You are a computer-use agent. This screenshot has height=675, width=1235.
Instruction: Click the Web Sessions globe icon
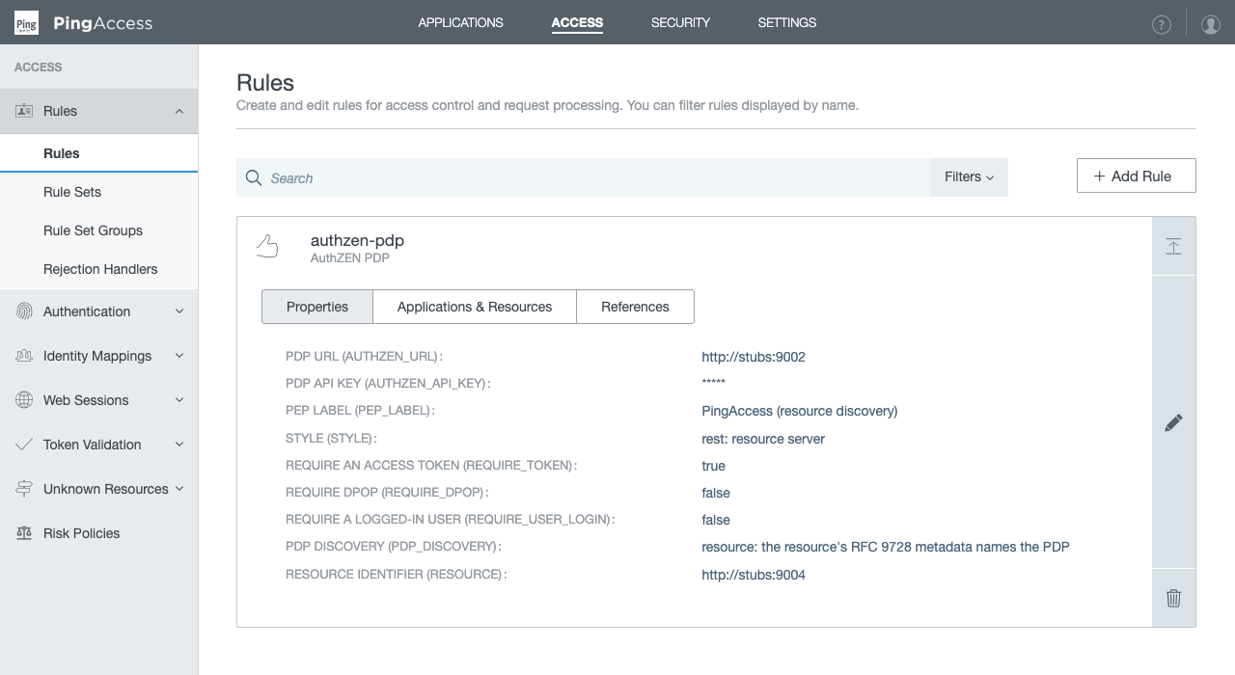pyautogui.click(x=24, y=400)
